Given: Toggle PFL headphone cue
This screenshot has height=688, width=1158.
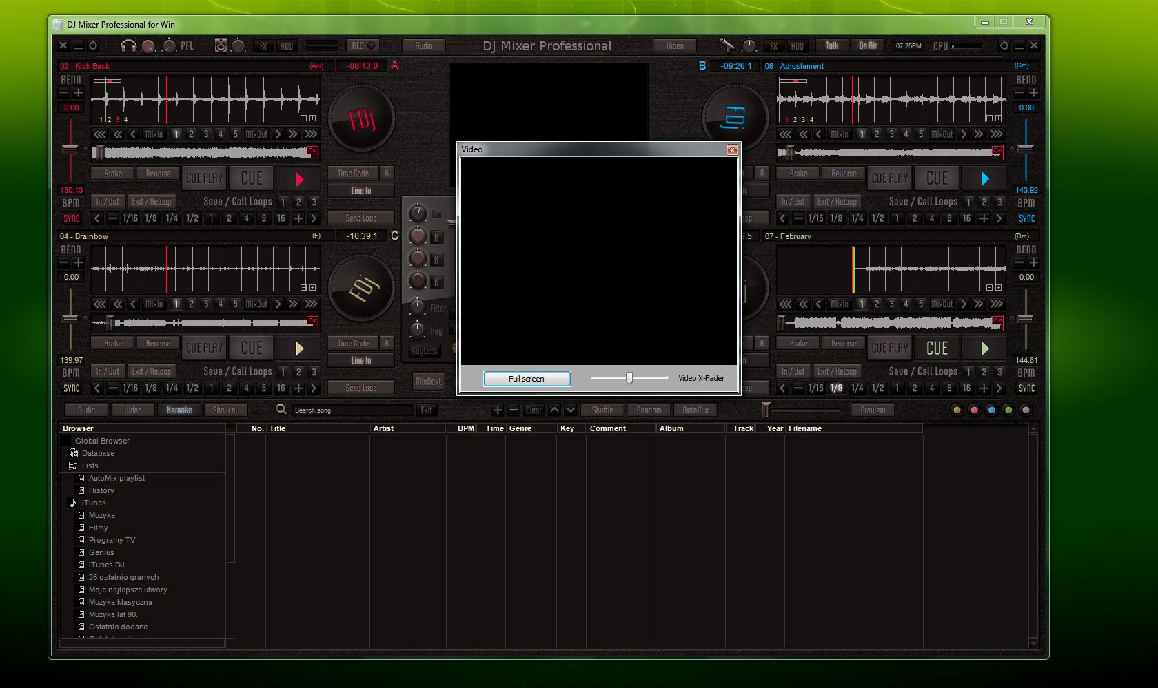Looking at the screenshot, I should click(x=187, y=46).
